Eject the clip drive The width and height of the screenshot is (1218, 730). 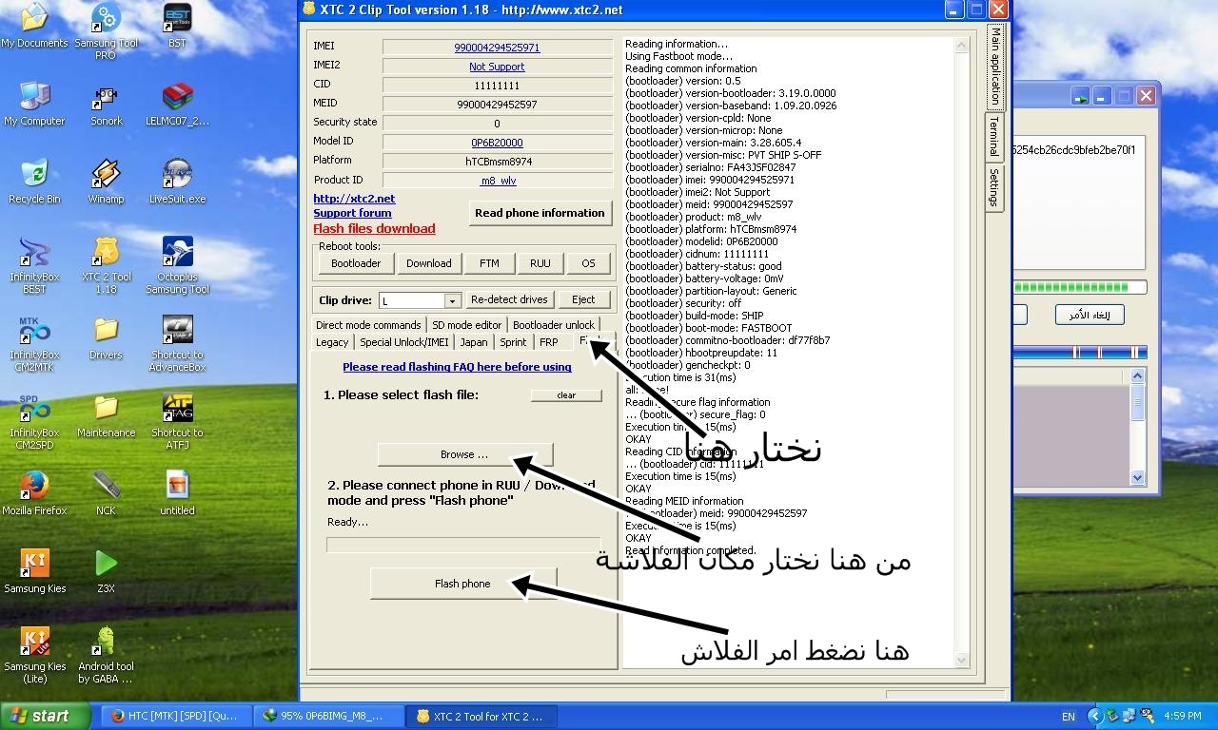pyautogui.click(x=583, y=299)
